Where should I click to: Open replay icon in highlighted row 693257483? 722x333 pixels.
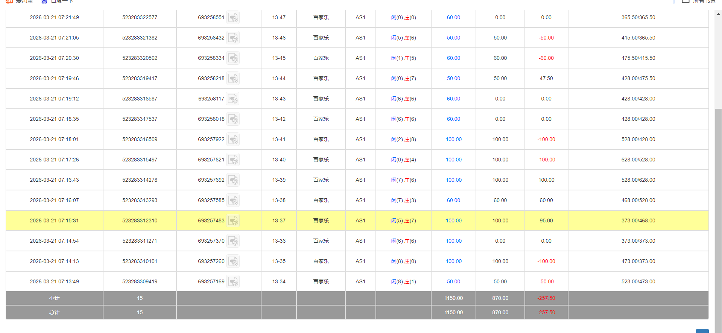pos(233,221)
